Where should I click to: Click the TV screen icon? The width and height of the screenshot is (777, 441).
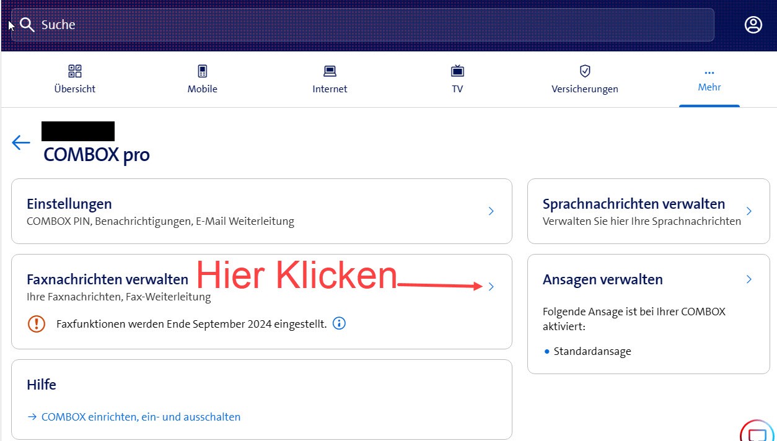(x=457, y=71)
